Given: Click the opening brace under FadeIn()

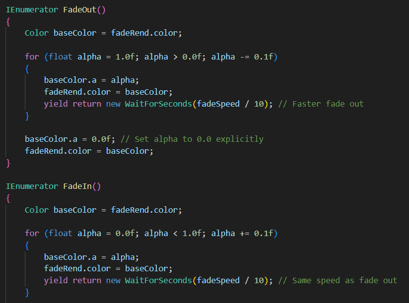Looking at the screenshot, I should pyautogui.click(x=8, y=198).
